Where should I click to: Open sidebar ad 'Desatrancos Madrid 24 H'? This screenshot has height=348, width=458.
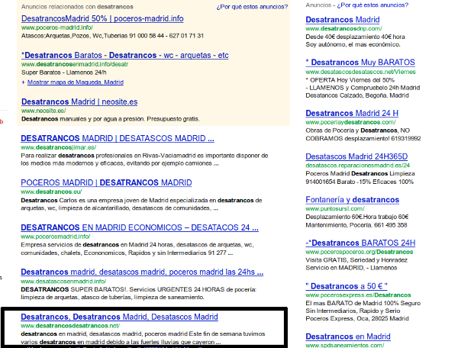point(352,113)
